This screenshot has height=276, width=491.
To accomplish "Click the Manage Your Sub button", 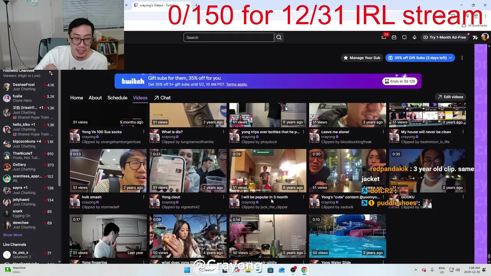I will click(x=362, y=58).
